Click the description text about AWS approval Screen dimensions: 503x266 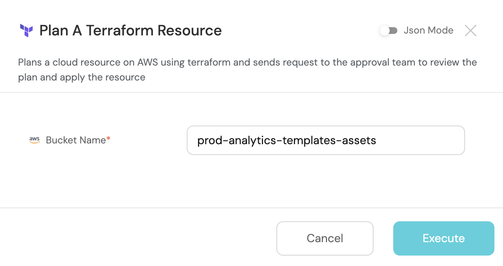[x=247, y=70]
